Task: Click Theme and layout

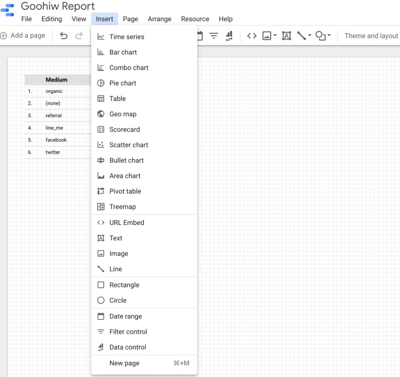Action: click(x=370, y=36)
